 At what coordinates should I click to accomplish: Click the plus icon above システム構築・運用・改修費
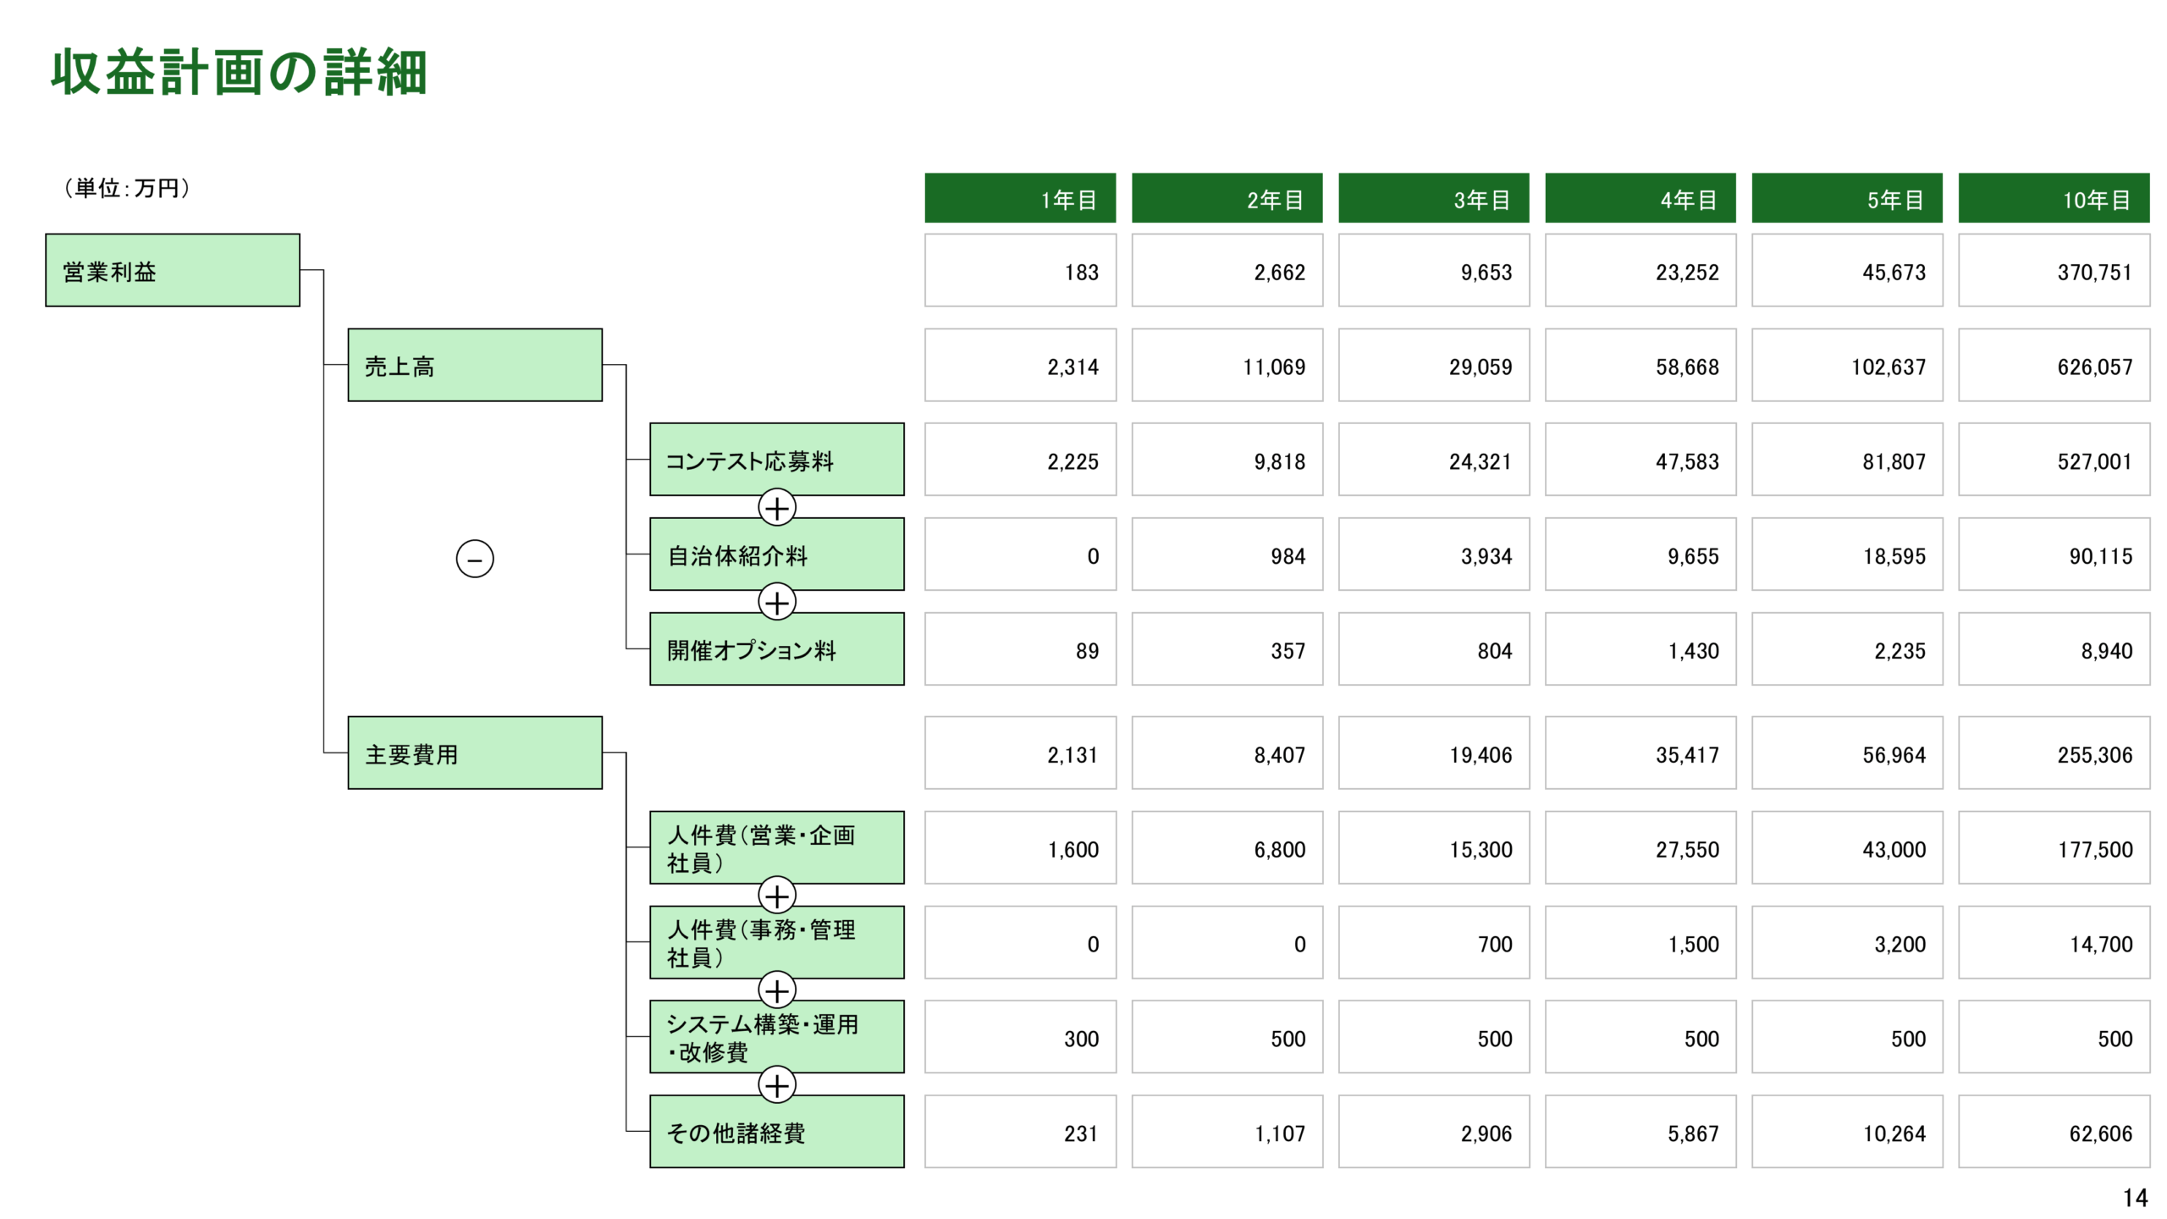click(776, 990)
